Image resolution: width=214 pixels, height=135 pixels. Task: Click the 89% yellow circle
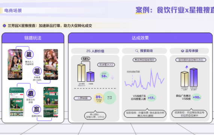pyautogui.click(x=99, y=98)
